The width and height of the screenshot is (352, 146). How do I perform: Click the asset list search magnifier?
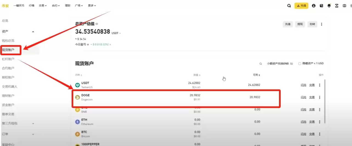[261, 63]
